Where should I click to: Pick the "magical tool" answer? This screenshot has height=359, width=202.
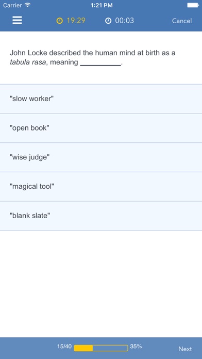[x=101, y=187]
